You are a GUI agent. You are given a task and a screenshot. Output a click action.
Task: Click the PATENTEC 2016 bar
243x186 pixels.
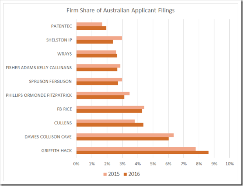(91, 28)
